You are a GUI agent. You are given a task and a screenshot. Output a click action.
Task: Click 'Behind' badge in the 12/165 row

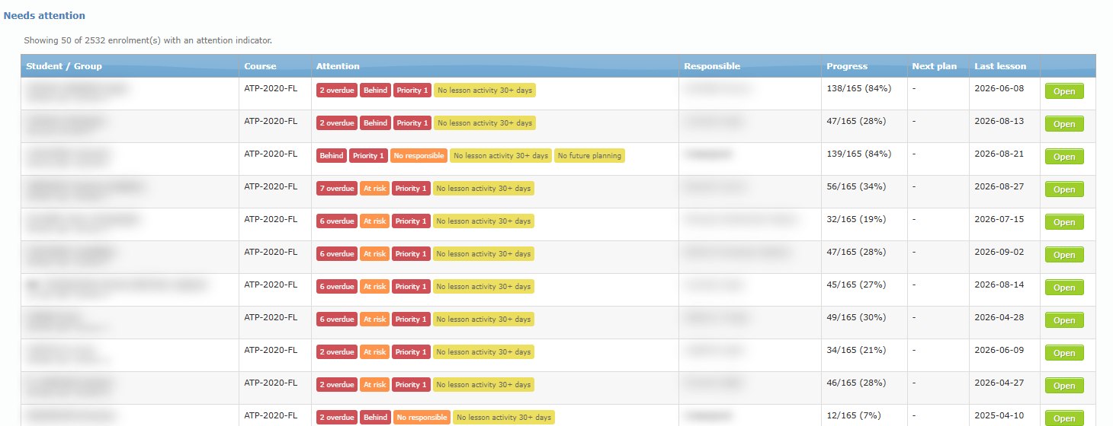375,417
